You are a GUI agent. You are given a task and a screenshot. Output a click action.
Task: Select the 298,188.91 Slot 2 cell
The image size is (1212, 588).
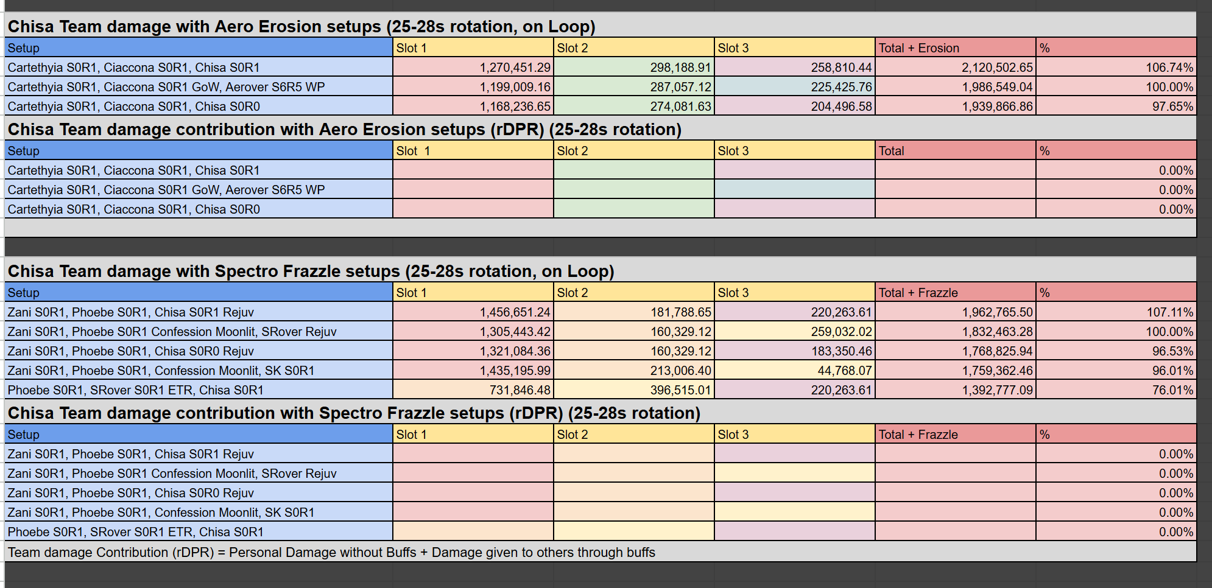[x=634, y=67]
